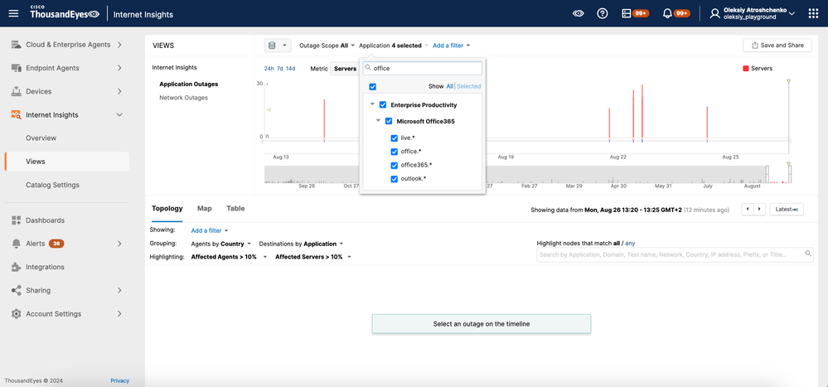828x387 pixels.
Task: Click the Dashboards sidebar icon
Action: 16,220
